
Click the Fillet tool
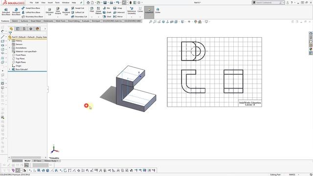pos(92,10)
